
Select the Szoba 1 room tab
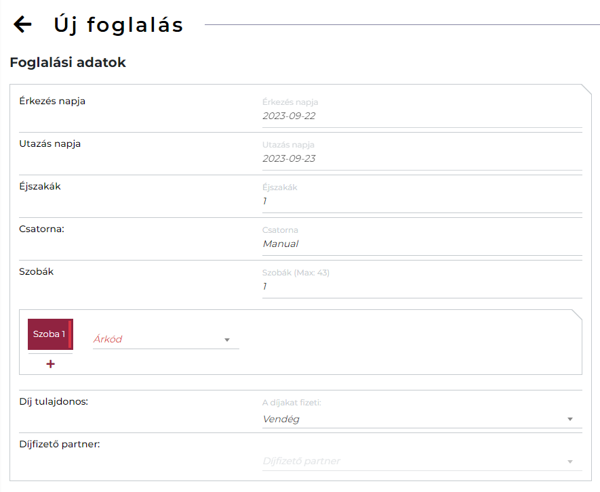point(49,334)
